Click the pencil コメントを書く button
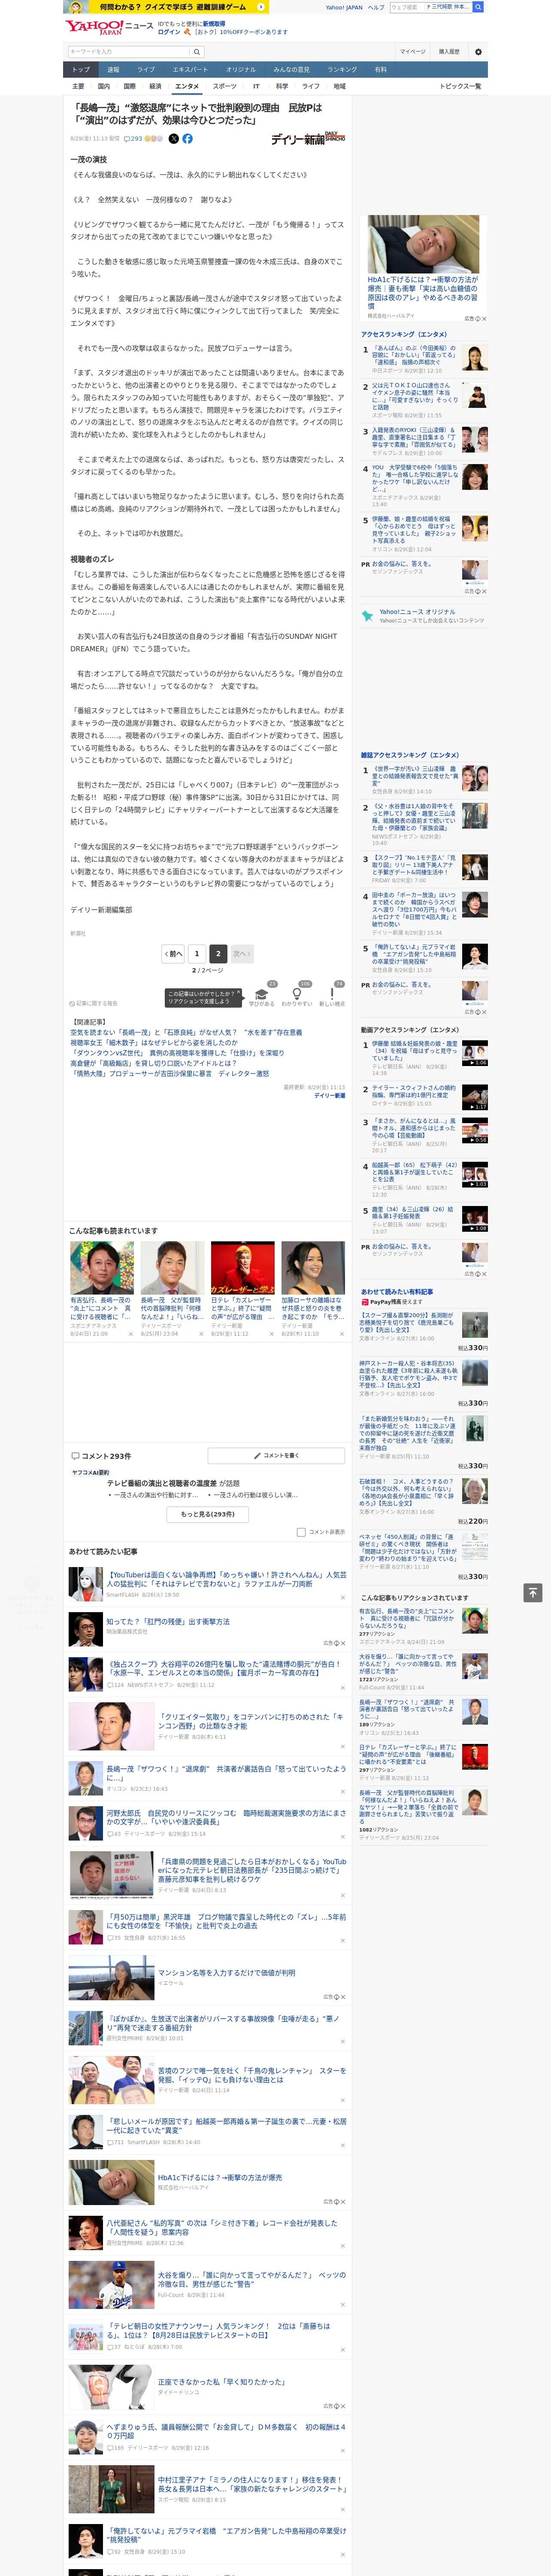This screenshot has width=551, height=2576. [x=276, y=1456]
